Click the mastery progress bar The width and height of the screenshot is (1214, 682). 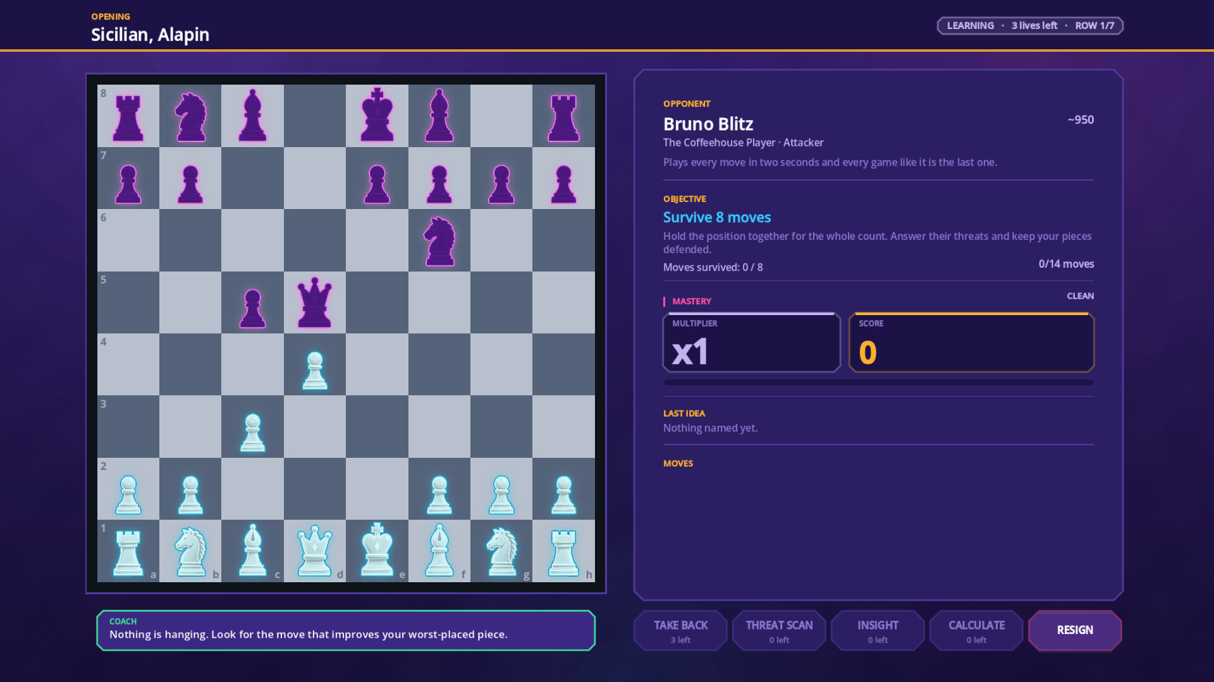click(878, 383)
